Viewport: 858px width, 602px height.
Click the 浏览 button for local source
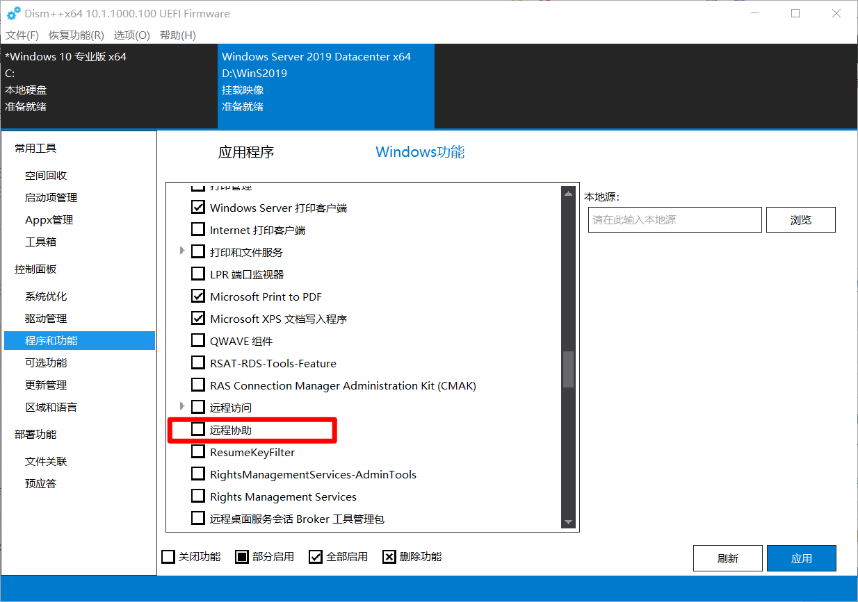(x=800, y=219)
